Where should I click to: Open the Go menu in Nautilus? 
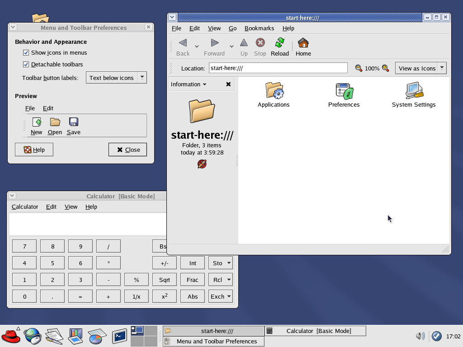233,28
